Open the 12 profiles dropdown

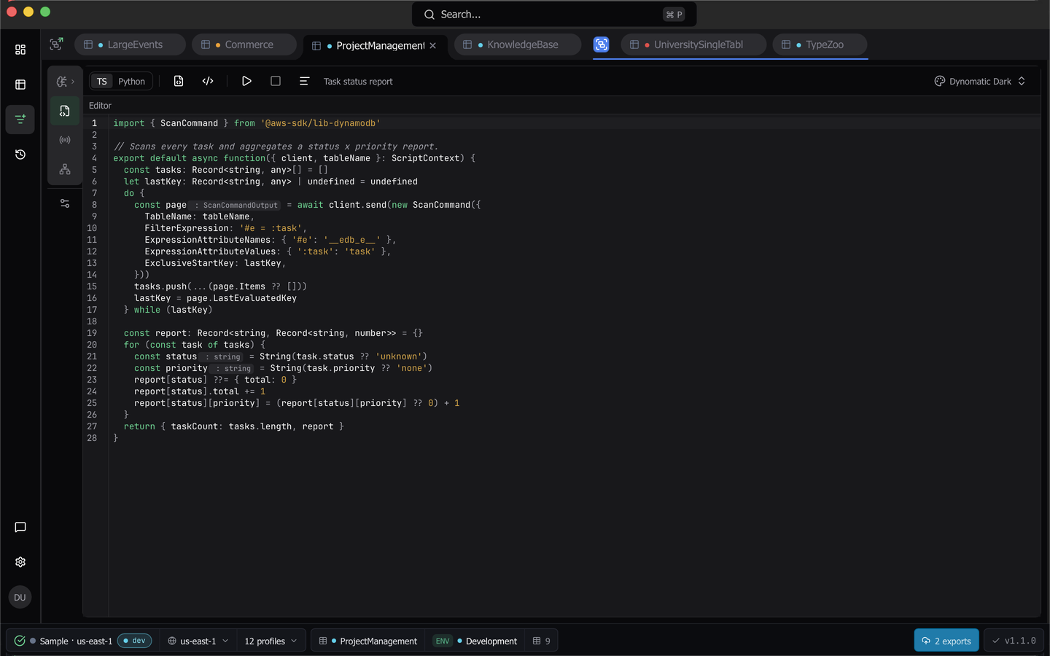(271, 641)
